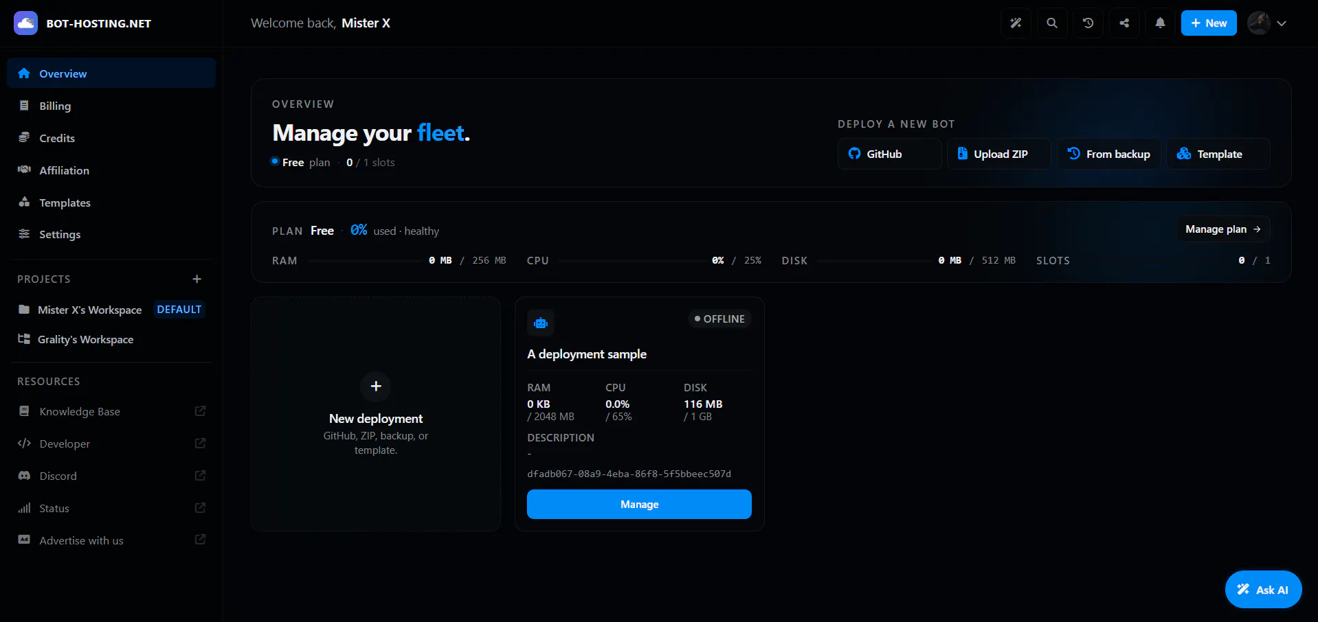This screenshot has width=1318, height=622.
Task: Click the DEFAULT badge on workspace
Action: click(179, 310)
